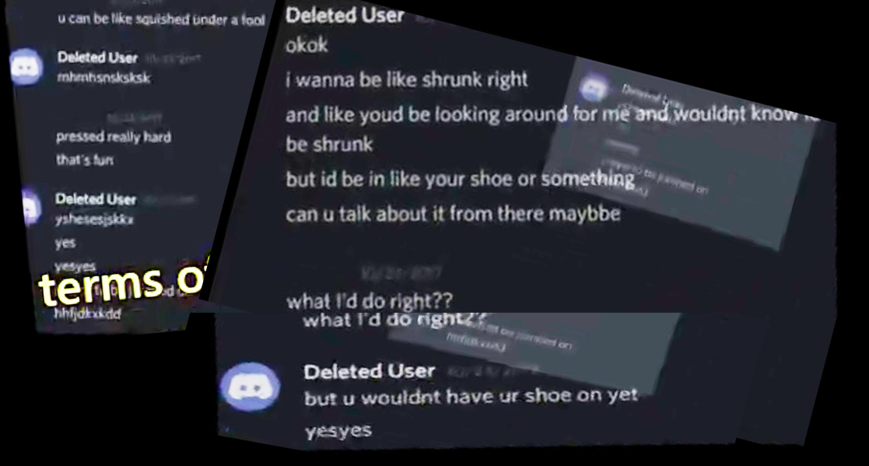The width and height of the screenshot is (869, 466).
Task: Open the Deleted User name above okok
Action: pyautogui.click(x=344, y=15)
